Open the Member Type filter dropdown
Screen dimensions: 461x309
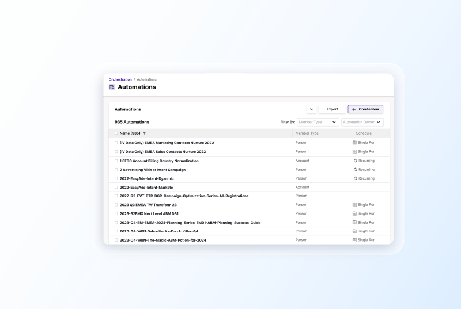pyautogui.click(x=318, y=122)
